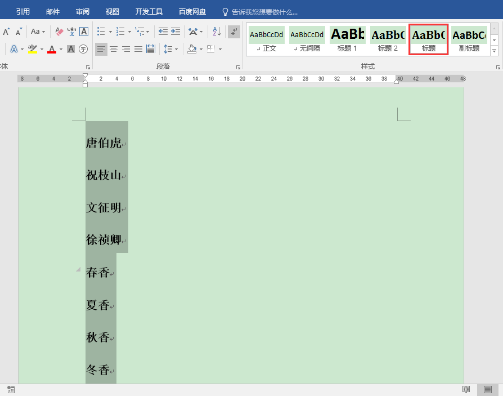The image size is (503, 396).
Task: Apply the 无间隔 style
Action: (307, 39)
